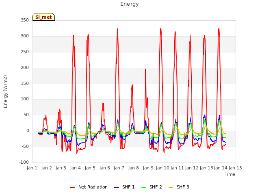The height and width of the screenshot is (195, 260).
Task: Click the Jan 11 x-axis tick label
Action: click(177, 168)
